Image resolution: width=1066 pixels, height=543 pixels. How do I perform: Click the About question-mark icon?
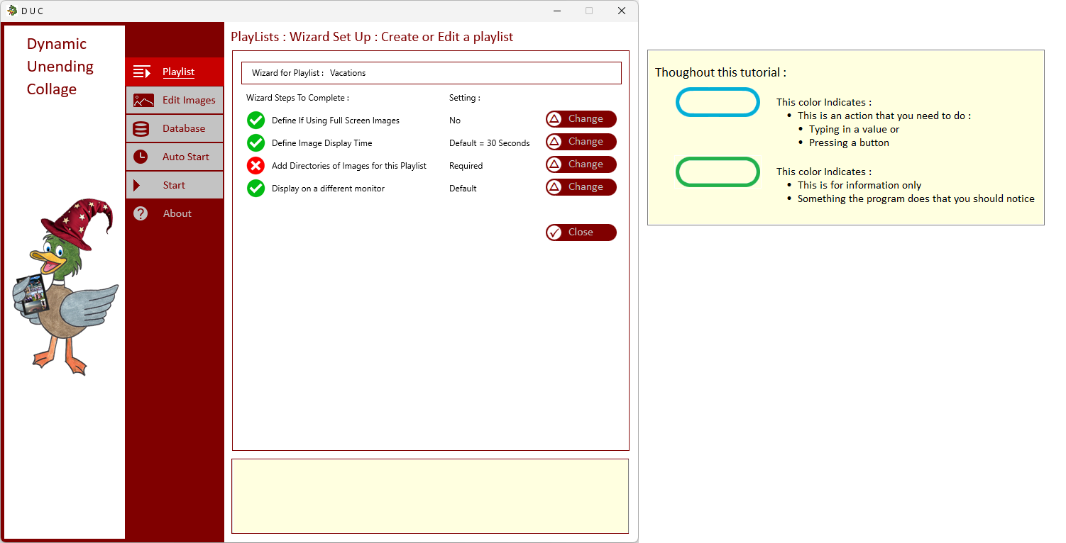point(141,213)
